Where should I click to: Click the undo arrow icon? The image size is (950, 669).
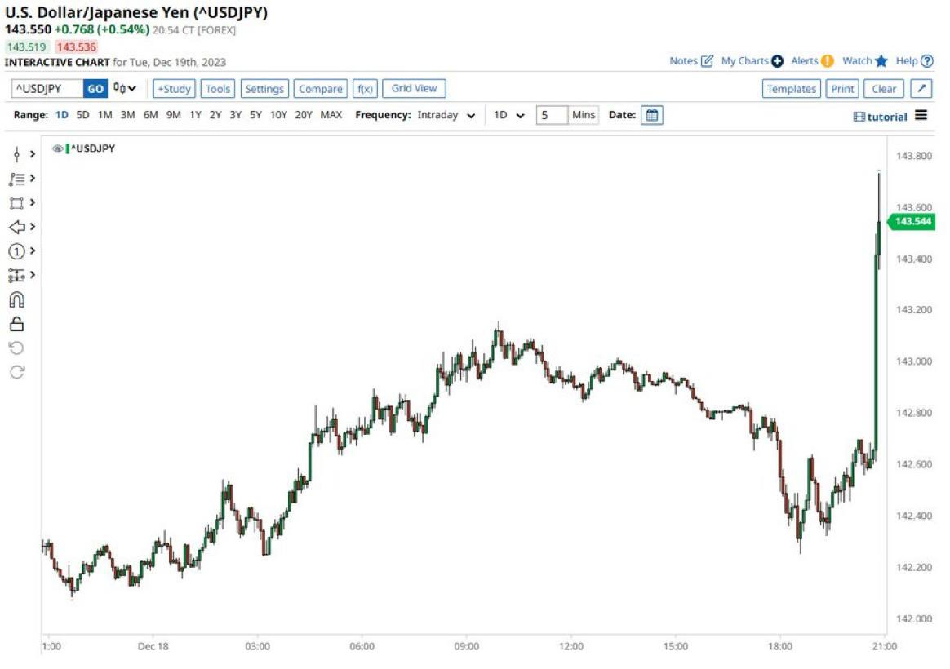point(16,348)
